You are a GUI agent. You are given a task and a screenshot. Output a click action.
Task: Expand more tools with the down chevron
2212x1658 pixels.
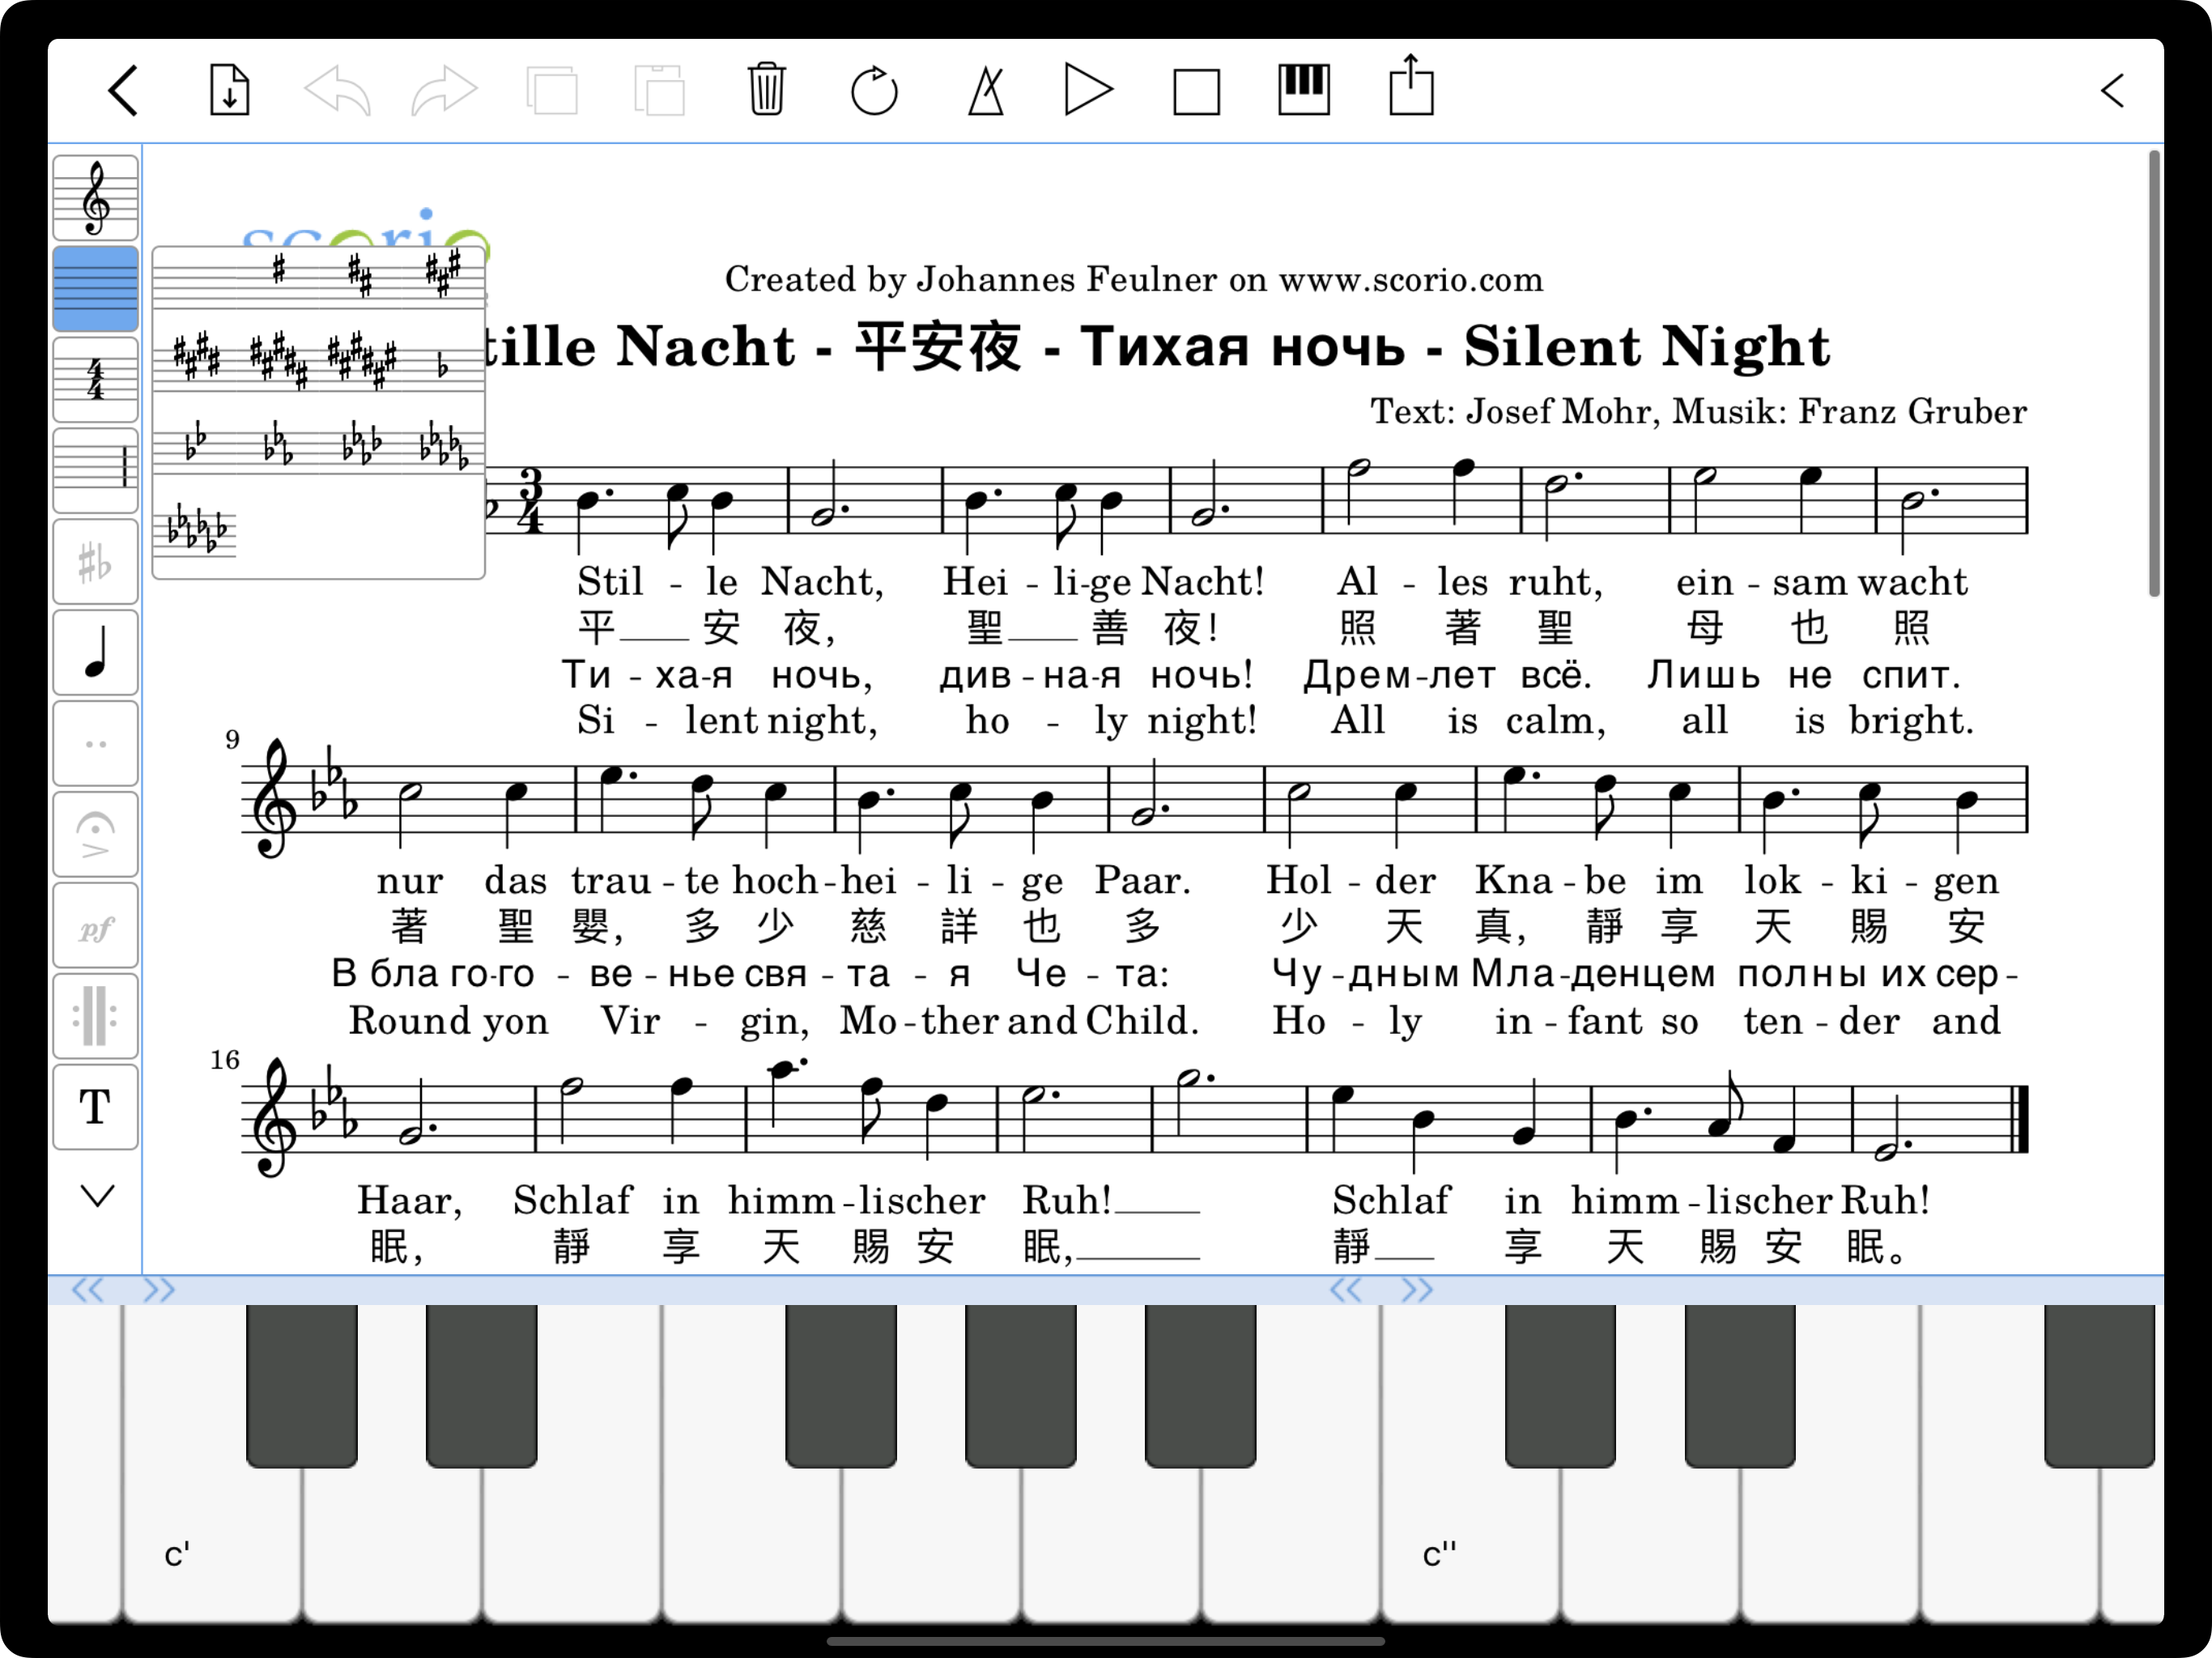[97, 1196]
